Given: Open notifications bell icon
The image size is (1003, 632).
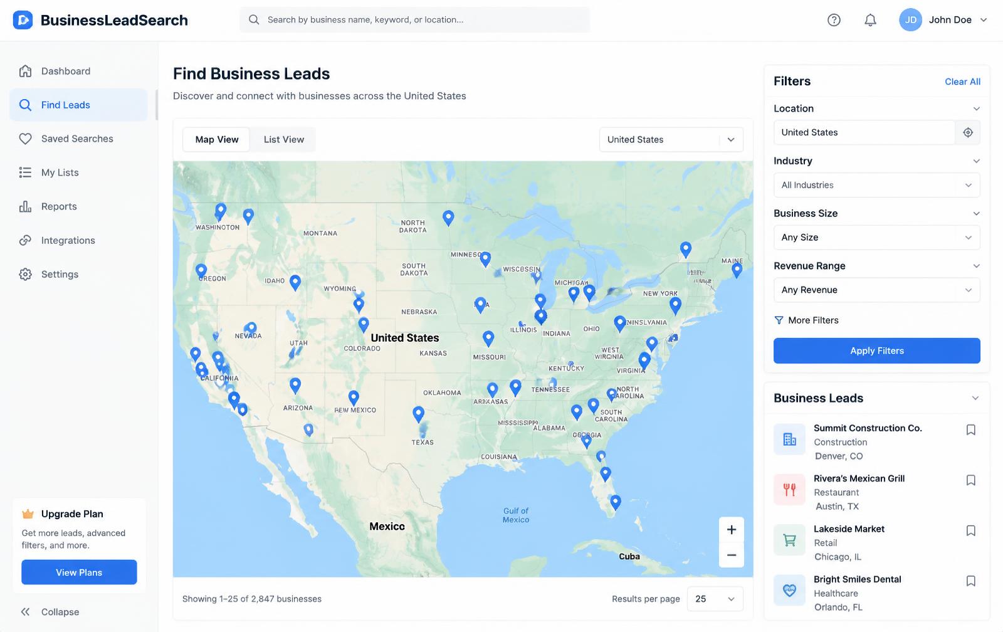Looking at the screenshot, I should coord(870,20).
